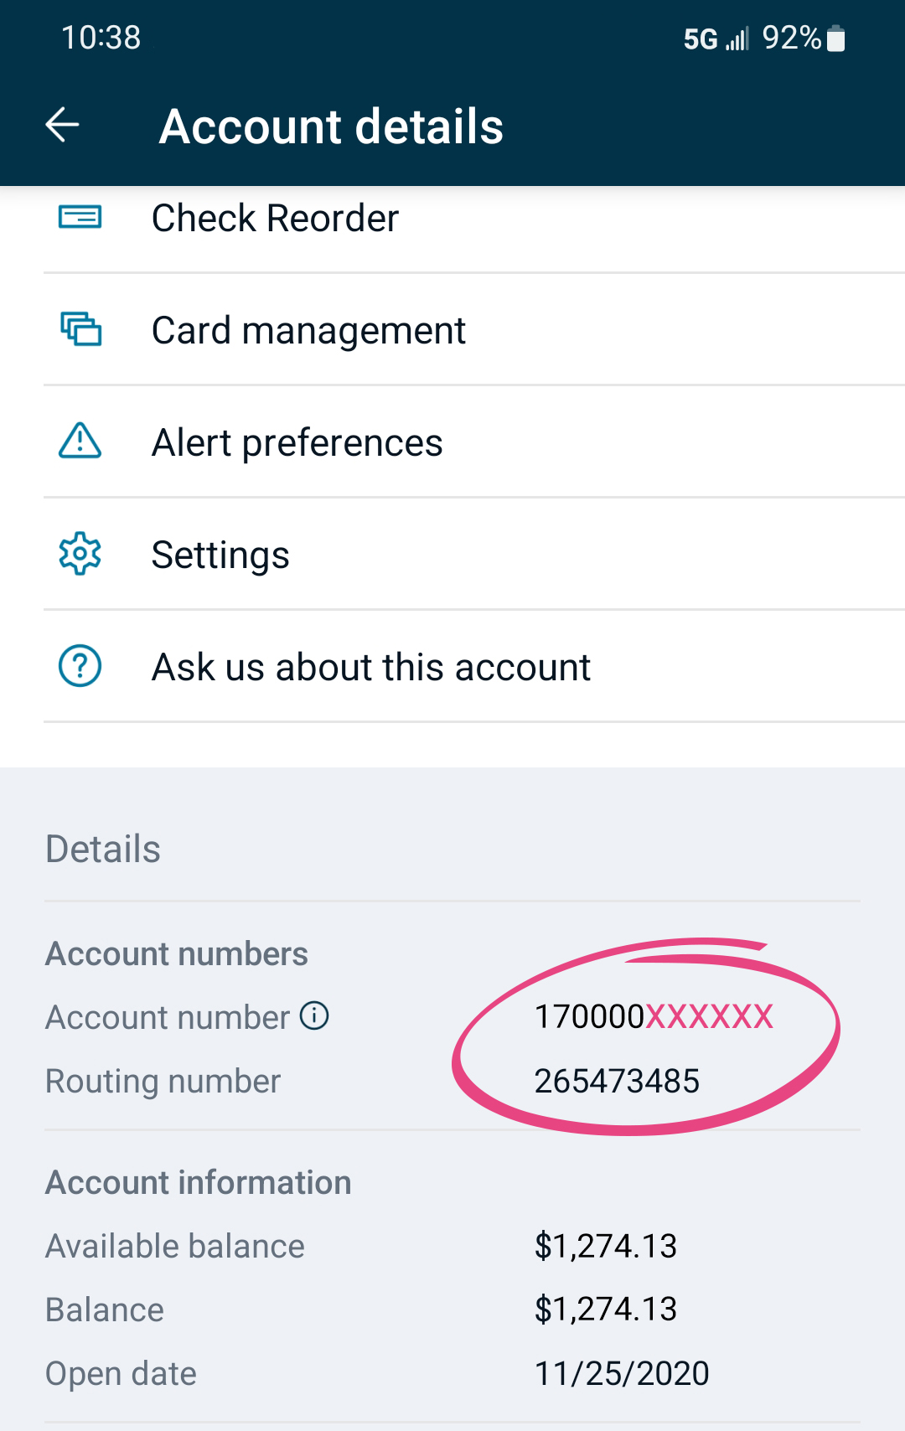Go to Alert preferences
905x1431 pixels.
[x=297, y=442]
